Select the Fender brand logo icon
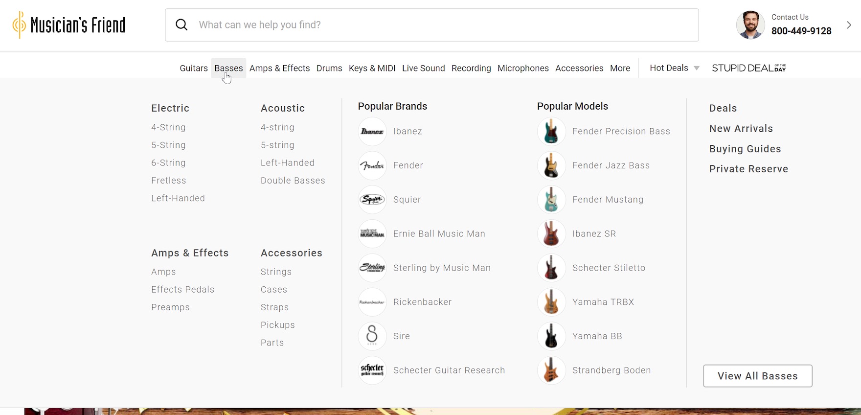 [372, 166]
